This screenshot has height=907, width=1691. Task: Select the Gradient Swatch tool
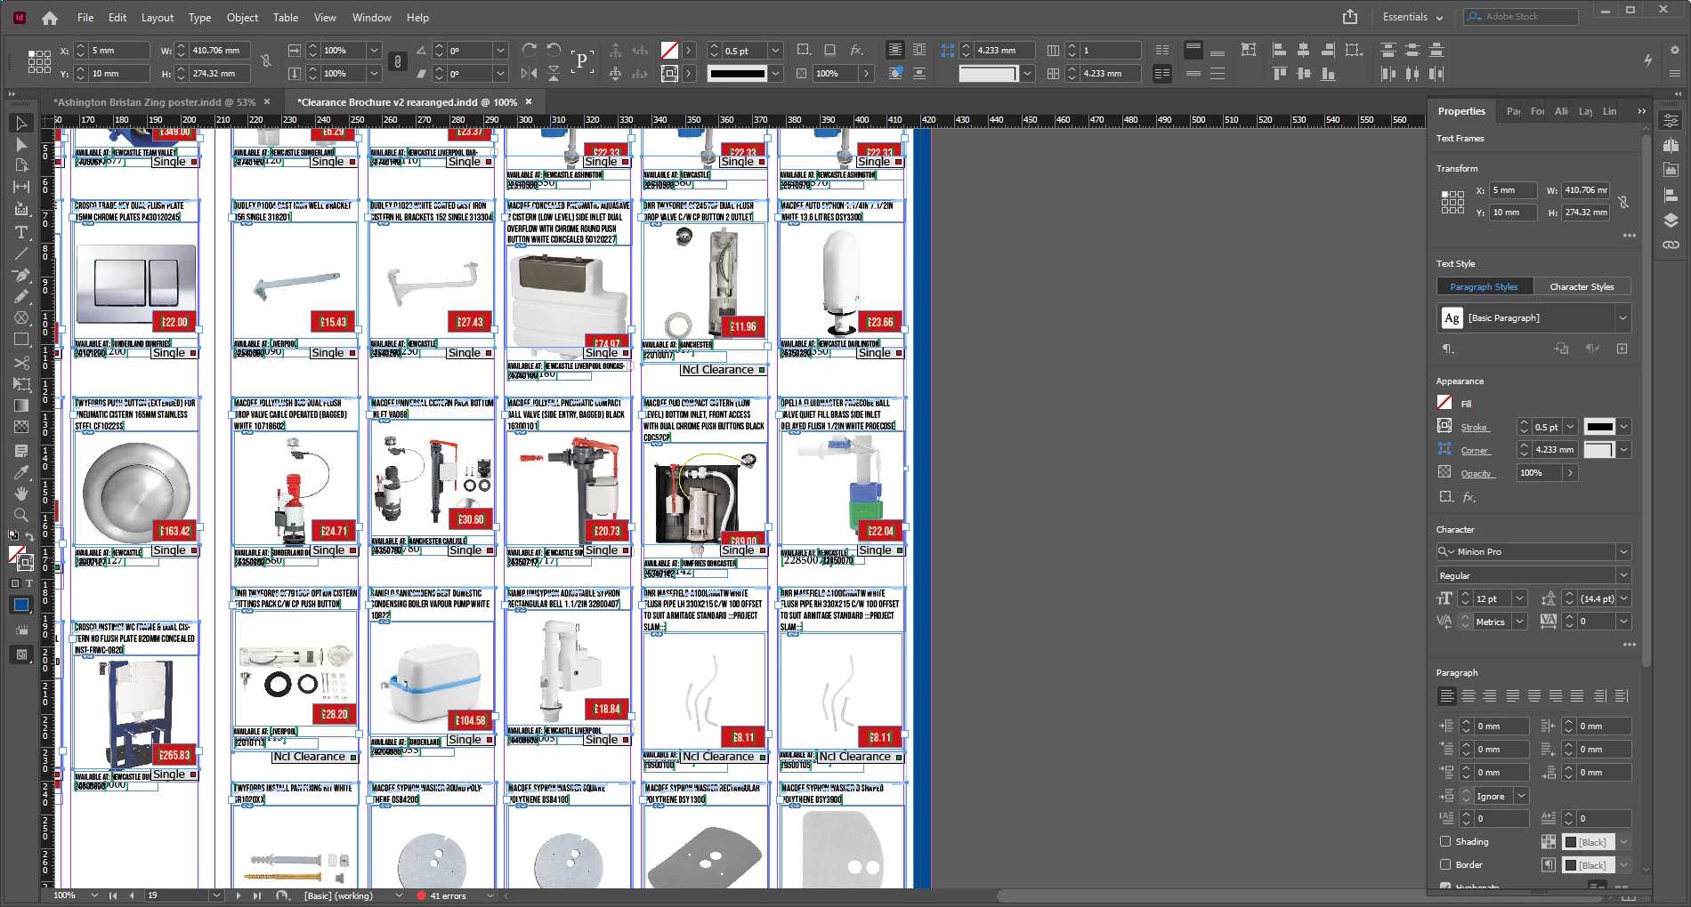tap(21, 405)
